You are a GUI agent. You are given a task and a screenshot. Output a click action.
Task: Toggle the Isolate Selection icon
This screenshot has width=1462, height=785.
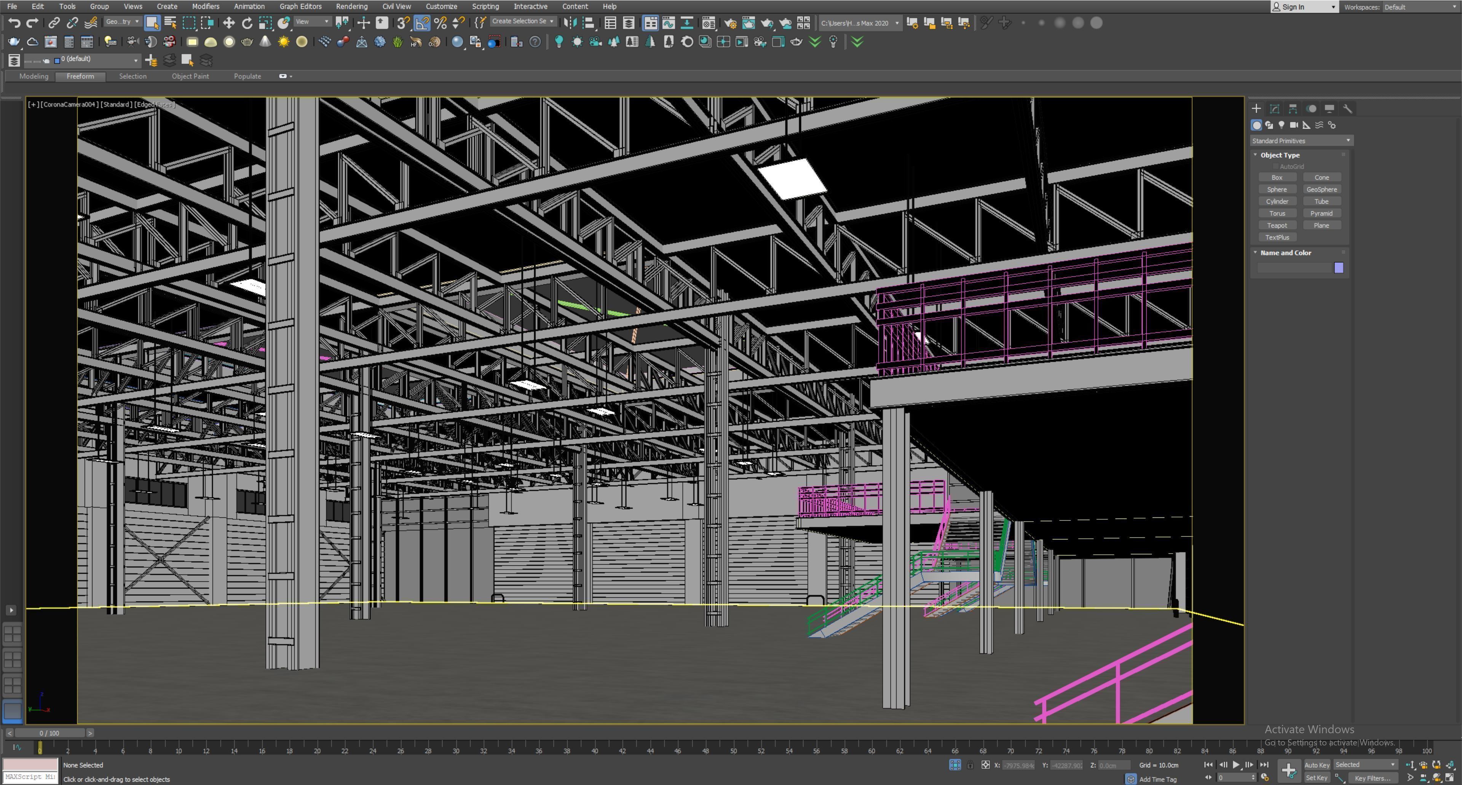[955, 765]
